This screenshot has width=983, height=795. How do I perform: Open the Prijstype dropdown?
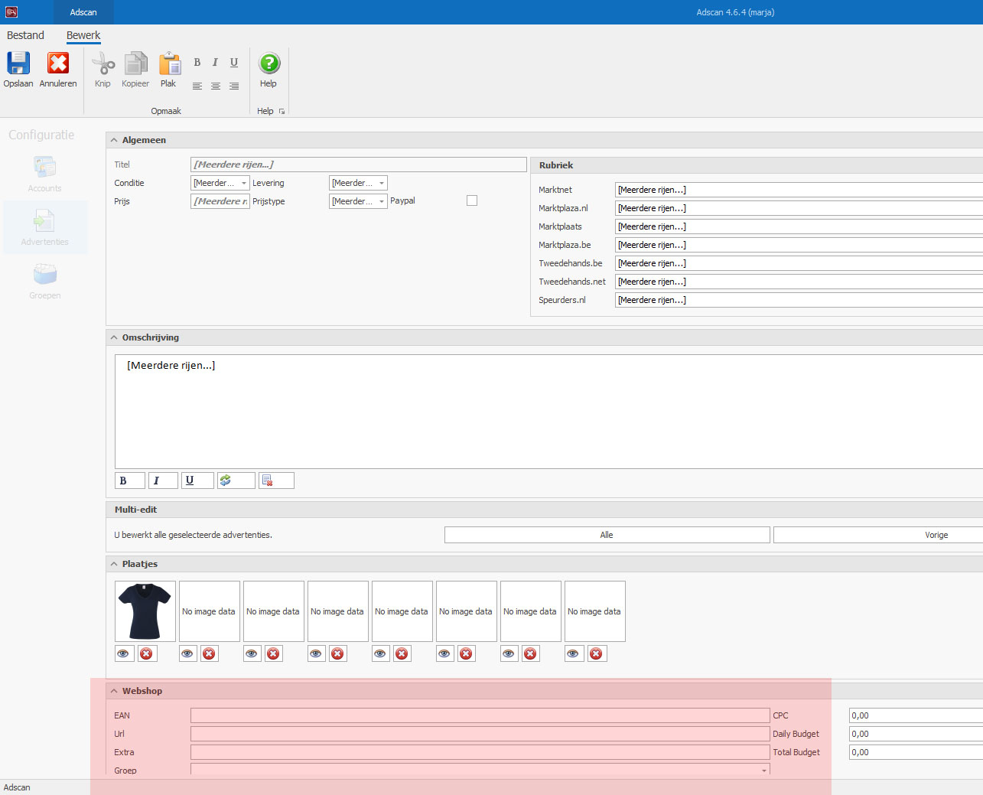[x=382, y=201]
